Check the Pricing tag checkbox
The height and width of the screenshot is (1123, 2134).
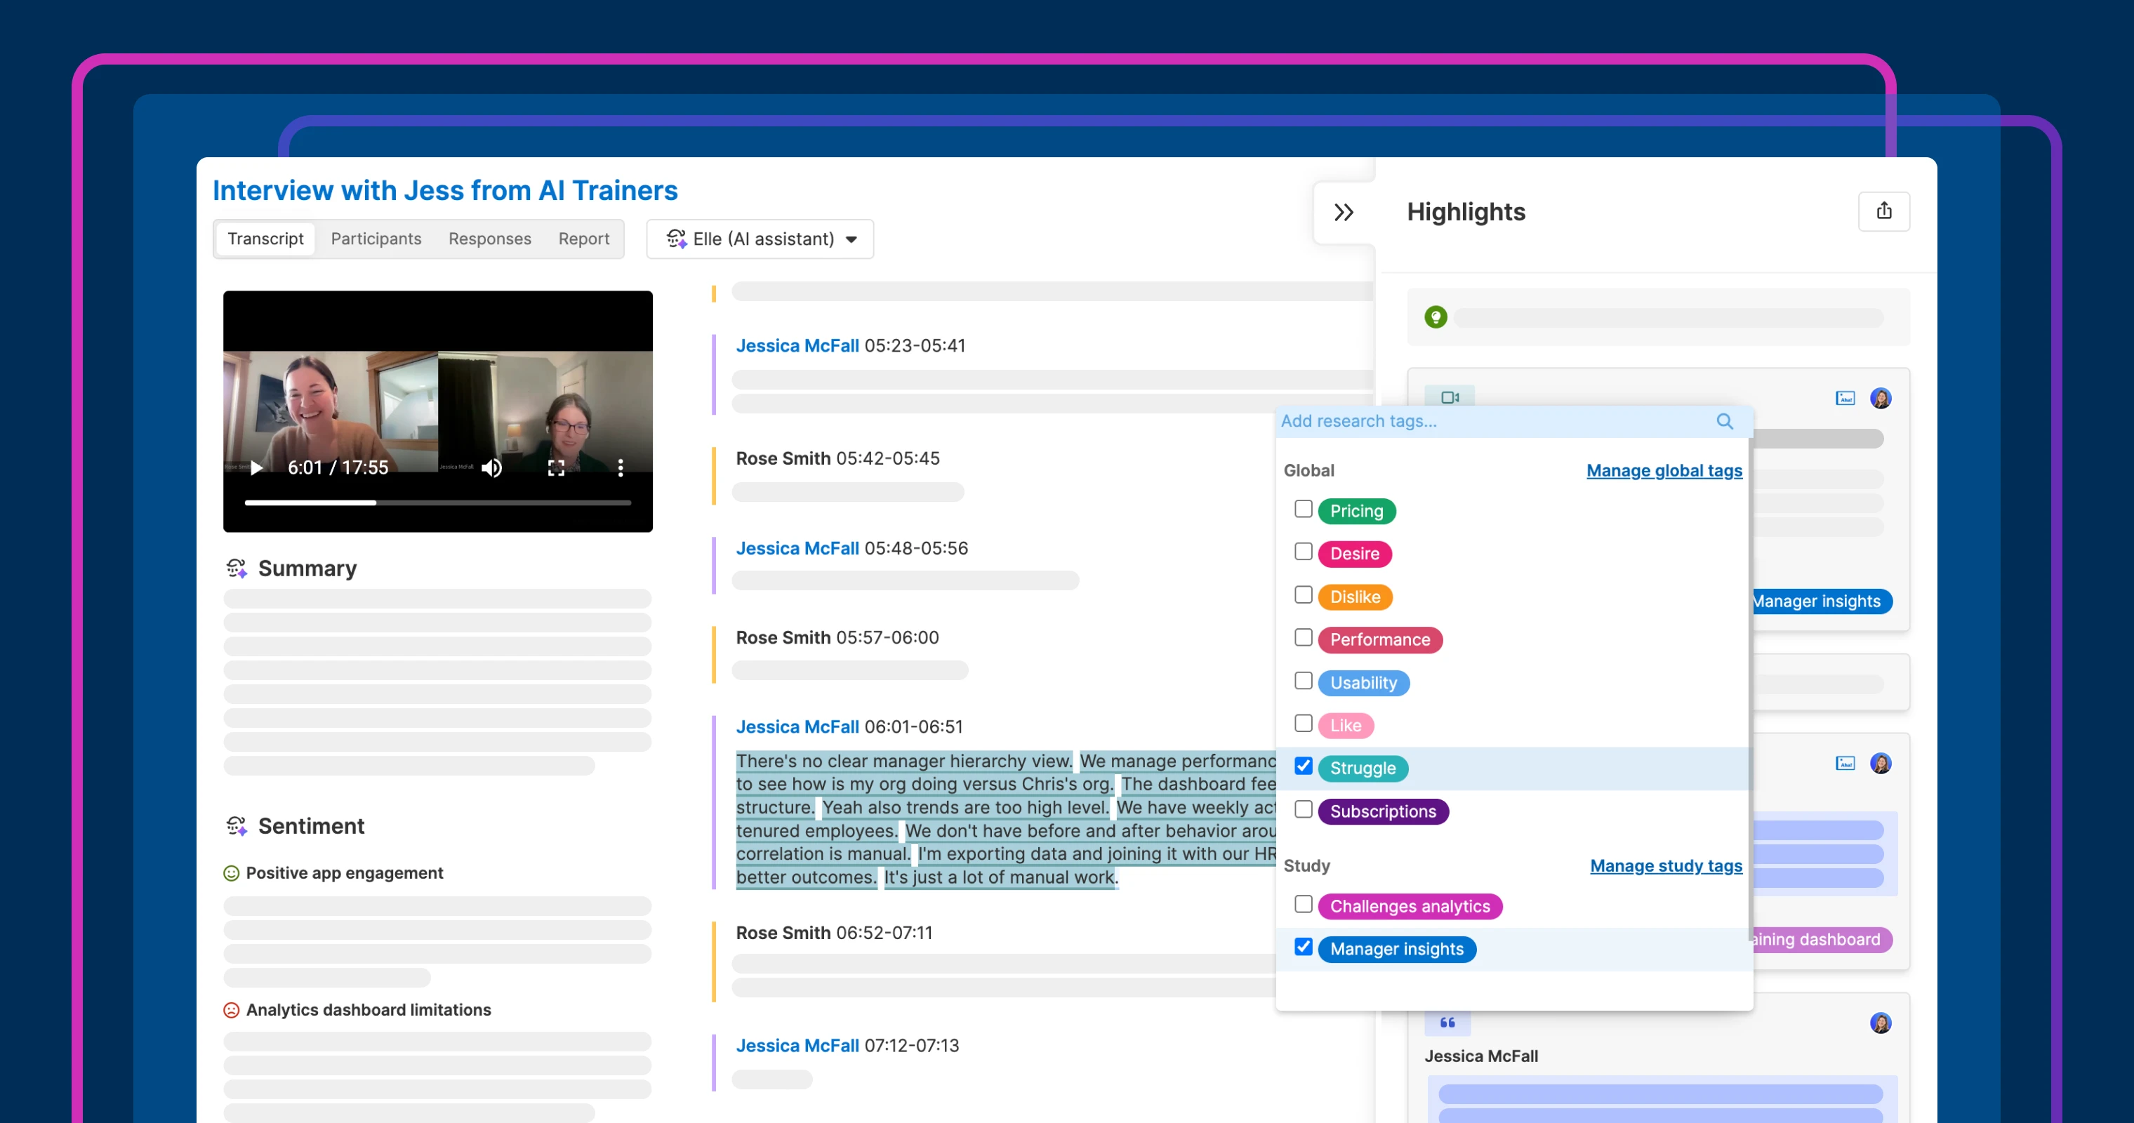click(1303, 508)
